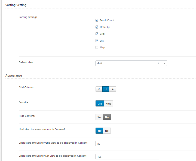Viewport: 196px width, 161px height.
Task: Select No for Hide Content
Action: [x=107, y=117]
